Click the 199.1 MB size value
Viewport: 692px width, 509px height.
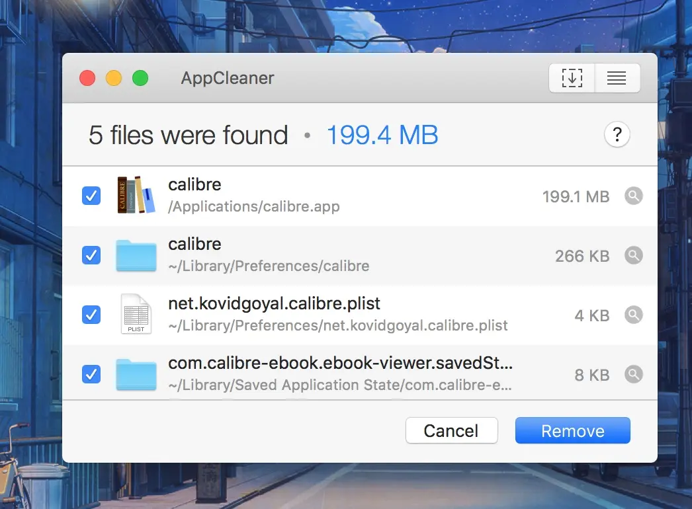(576, 197)
